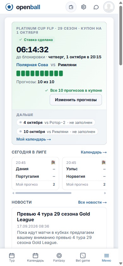Click Все 10 прогнозов в купоне text
Screen dimensions: 123x266
(73, 90)
